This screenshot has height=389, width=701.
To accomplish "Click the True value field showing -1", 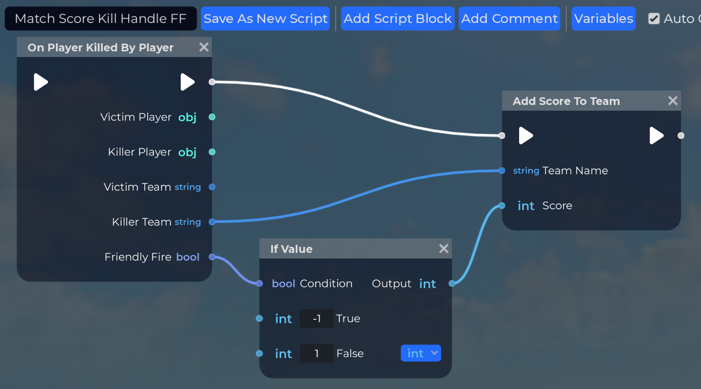I will pos(316,319).
